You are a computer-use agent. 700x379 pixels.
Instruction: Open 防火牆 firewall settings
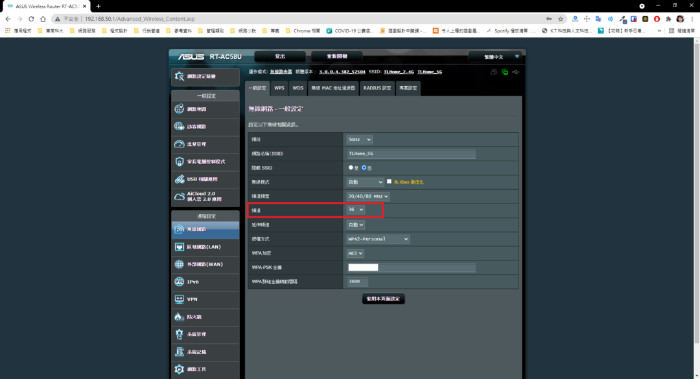click(205, 317)
